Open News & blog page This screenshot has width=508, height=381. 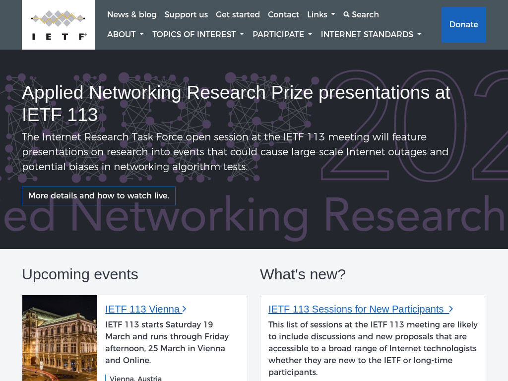click(x=131, y=14)
